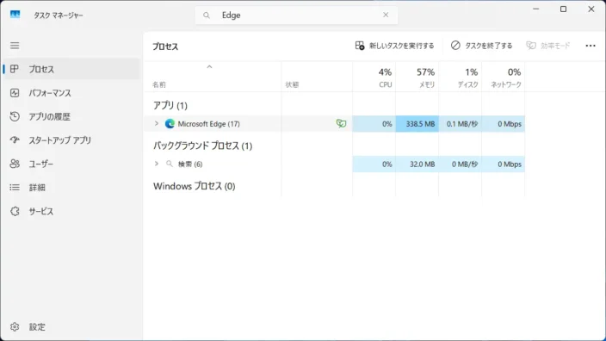Click 新しいタスクを実行する button
Viewport: 606px width, 341px height.
tap(394, 46)
